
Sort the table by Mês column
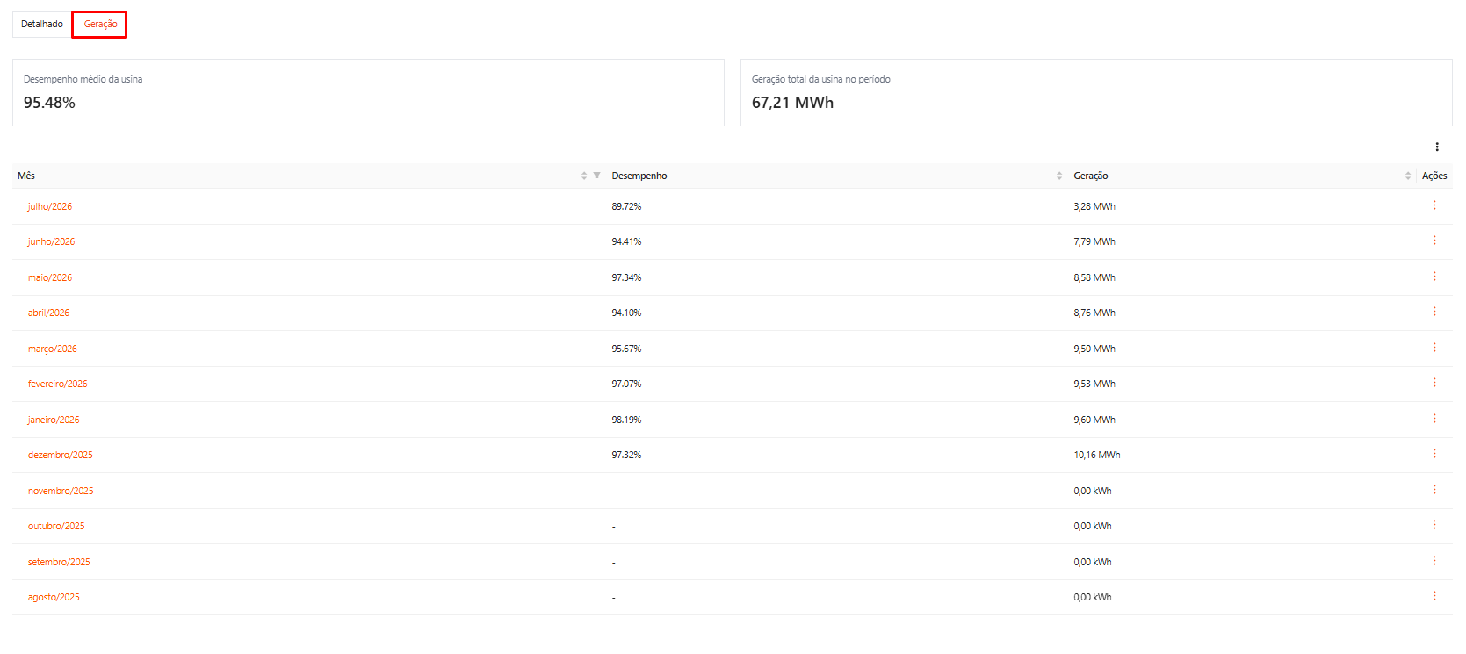coord(584,176)
